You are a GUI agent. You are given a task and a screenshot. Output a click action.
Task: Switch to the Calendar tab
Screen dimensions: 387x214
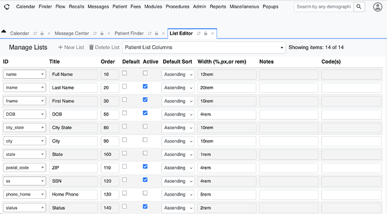(20, 34)
